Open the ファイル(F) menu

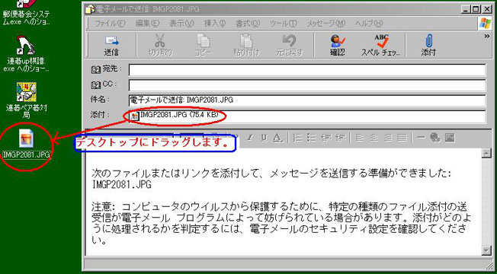110,24
